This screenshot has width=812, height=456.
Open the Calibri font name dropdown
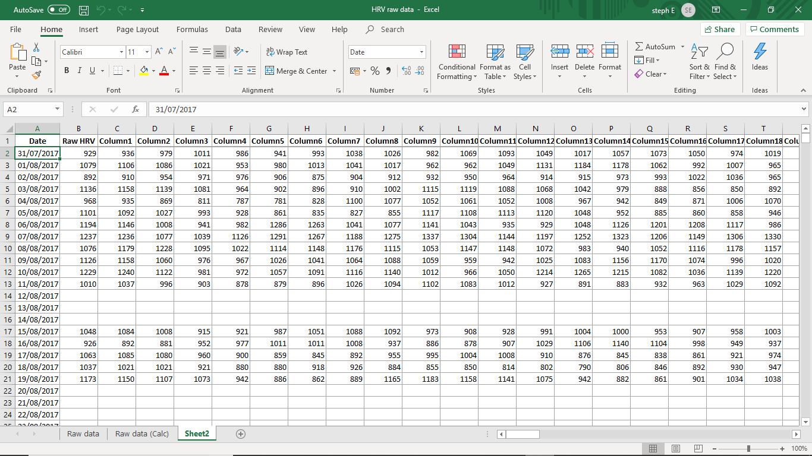pyautogui.click(x=121, y=52)
